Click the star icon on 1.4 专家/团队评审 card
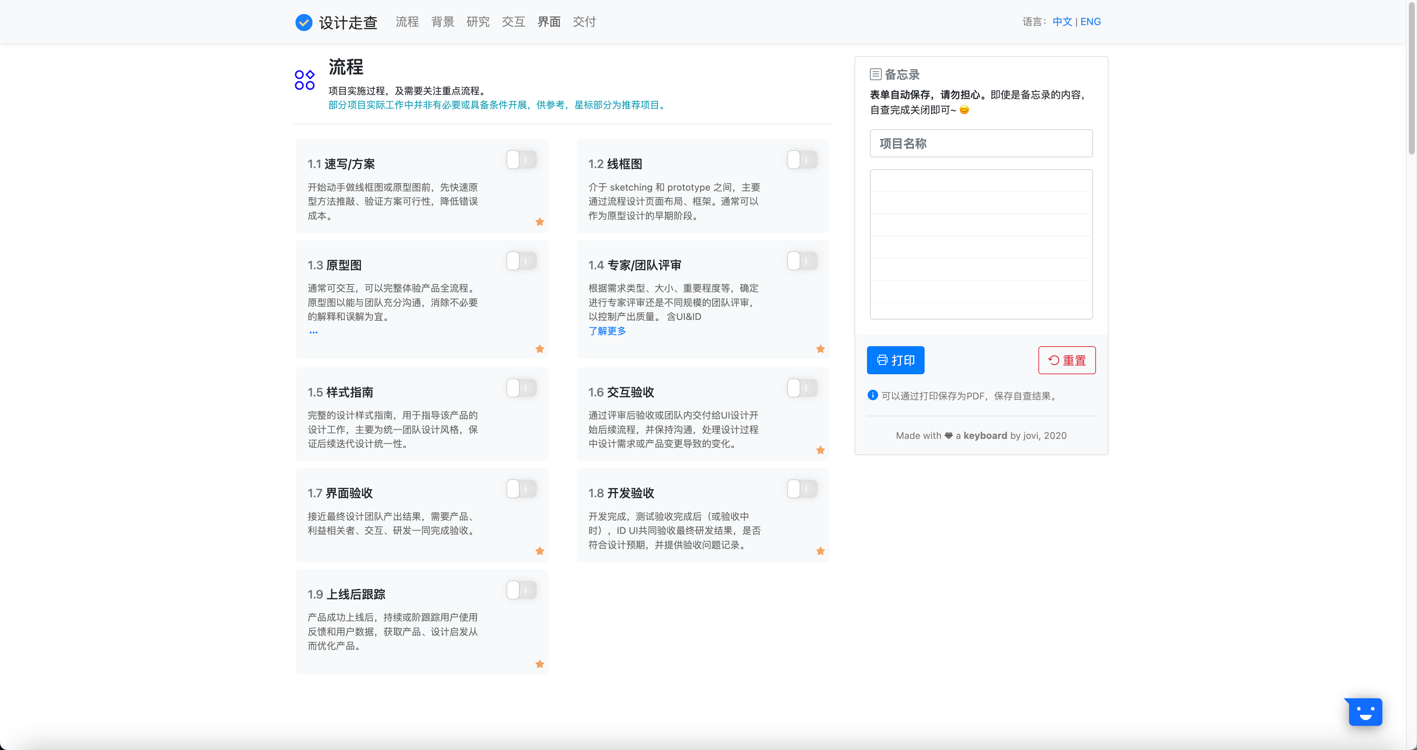 point(820,349)
